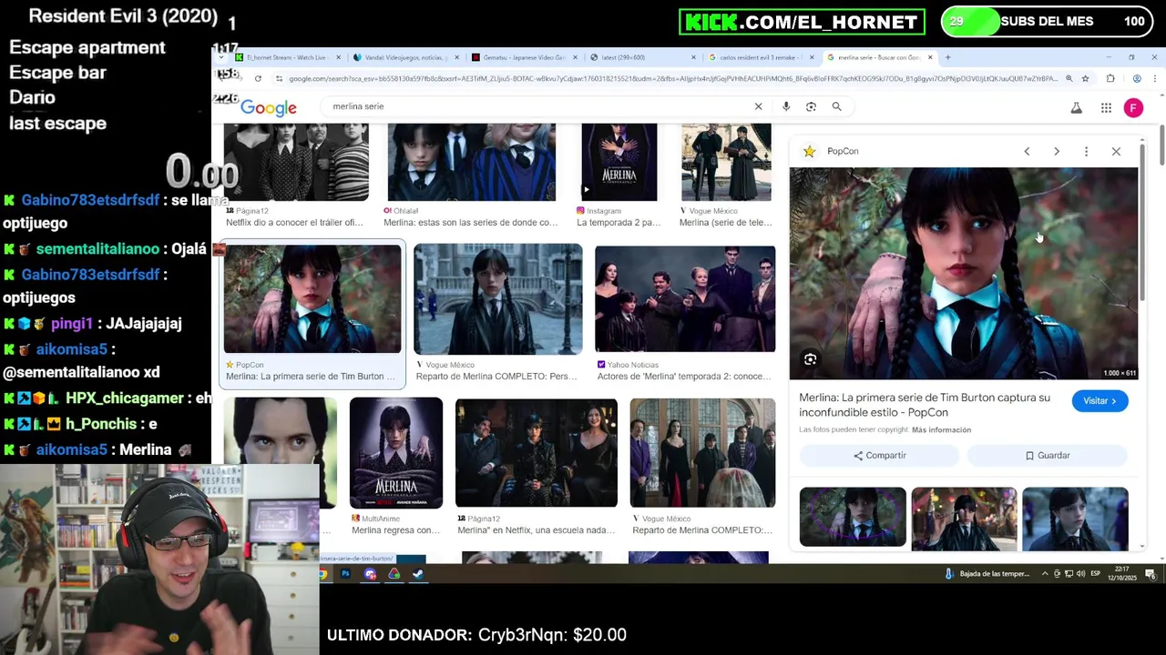Viewport: 1166px width, 655px height.
Task: Click into the merlina serie search field
Action: pyautogui.click(x=537, y=106)
